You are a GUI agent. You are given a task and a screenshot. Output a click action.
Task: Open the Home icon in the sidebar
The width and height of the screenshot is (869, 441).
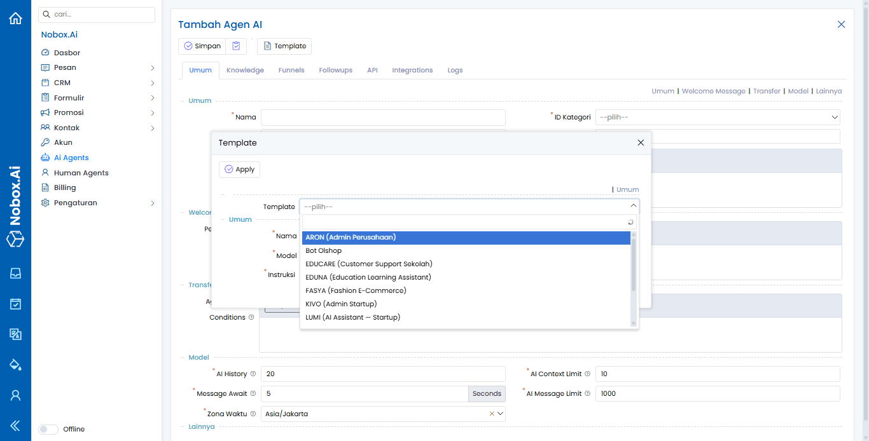coord(15,18)
